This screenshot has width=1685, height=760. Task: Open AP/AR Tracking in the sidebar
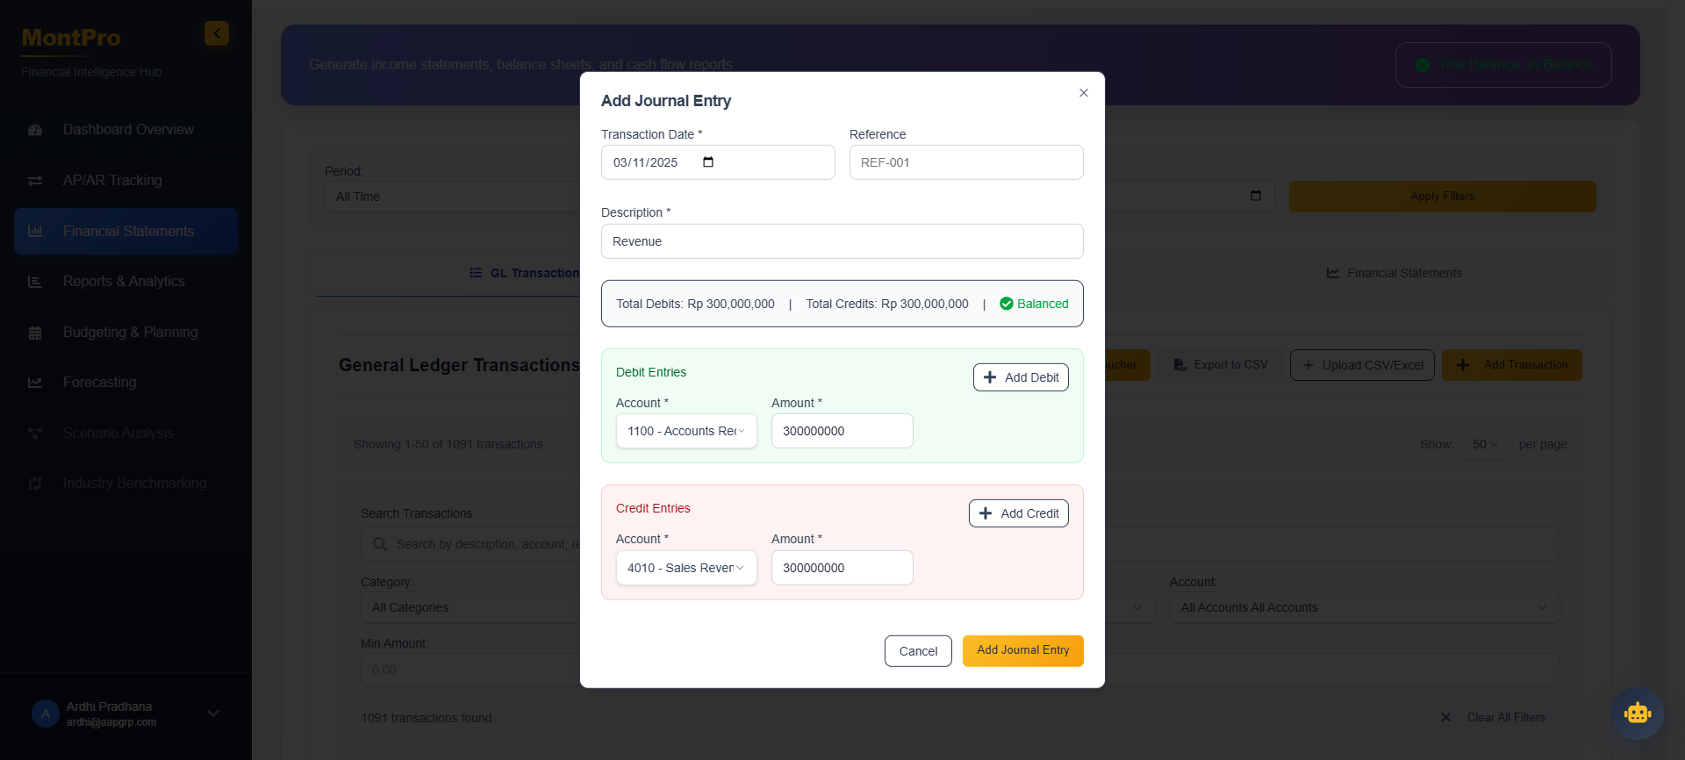click(x=125, y=181)
